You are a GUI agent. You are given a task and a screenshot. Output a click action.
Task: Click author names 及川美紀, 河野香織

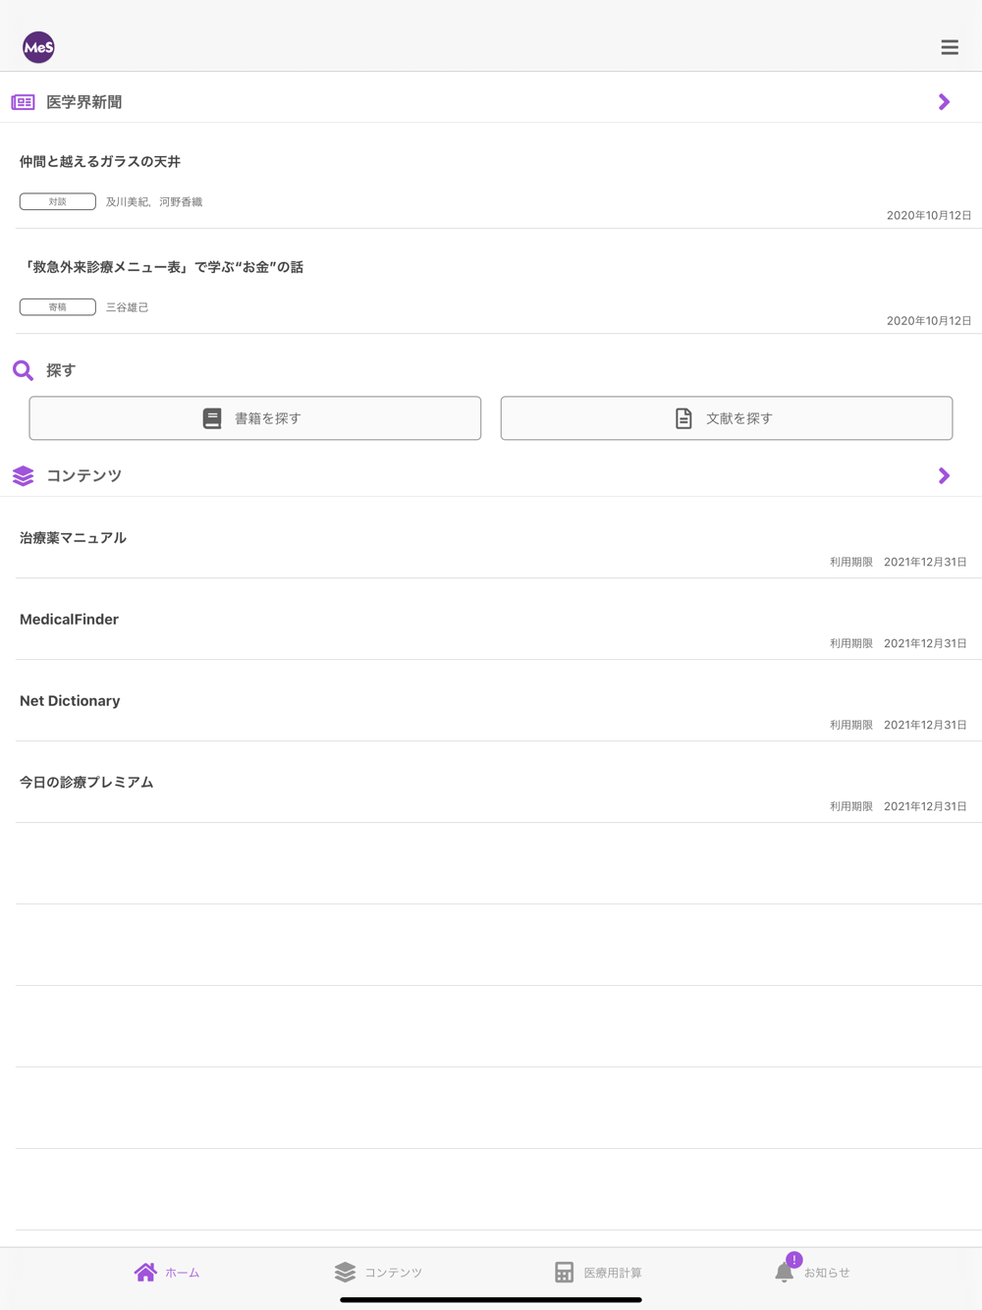pos(154,201)
